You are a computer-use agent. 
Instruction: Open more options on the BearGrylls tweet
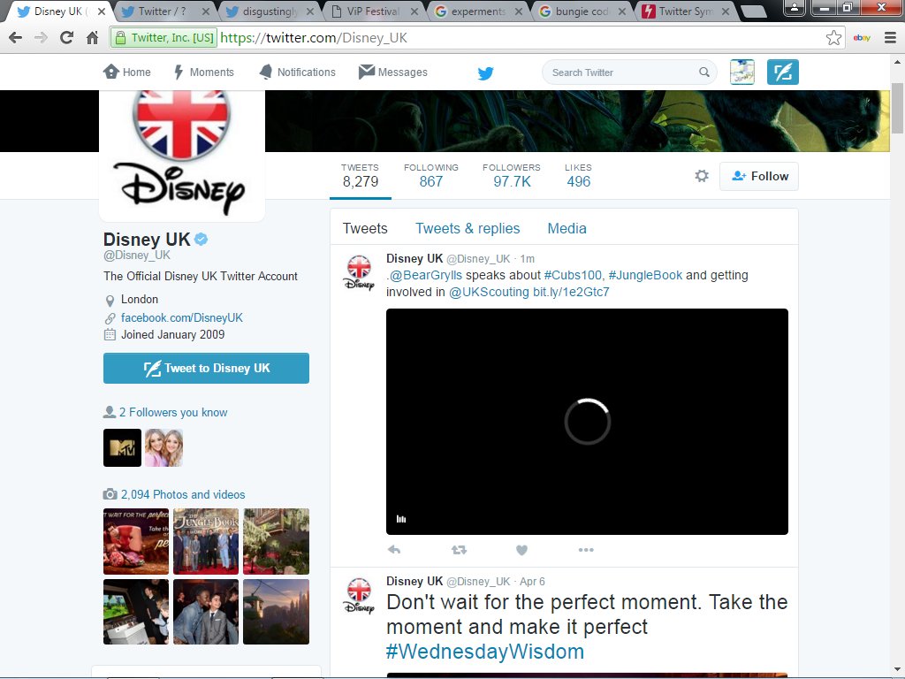tap(586, 550)
